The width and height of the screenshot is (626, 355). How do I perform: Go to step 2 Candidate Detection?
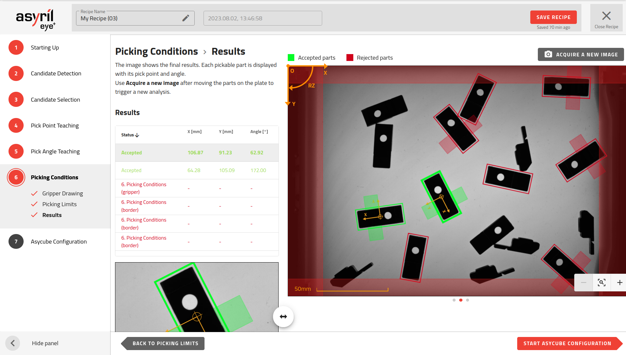(56, 73)
